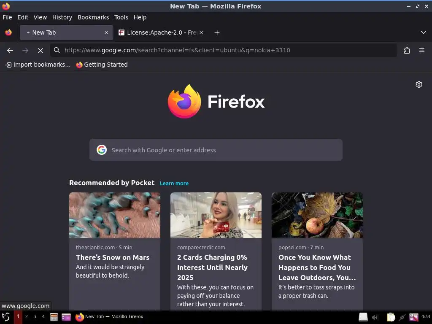Maximize or restore the Firefox window
The width and height of the screenshot is (432, 324).
click(418, 6)
